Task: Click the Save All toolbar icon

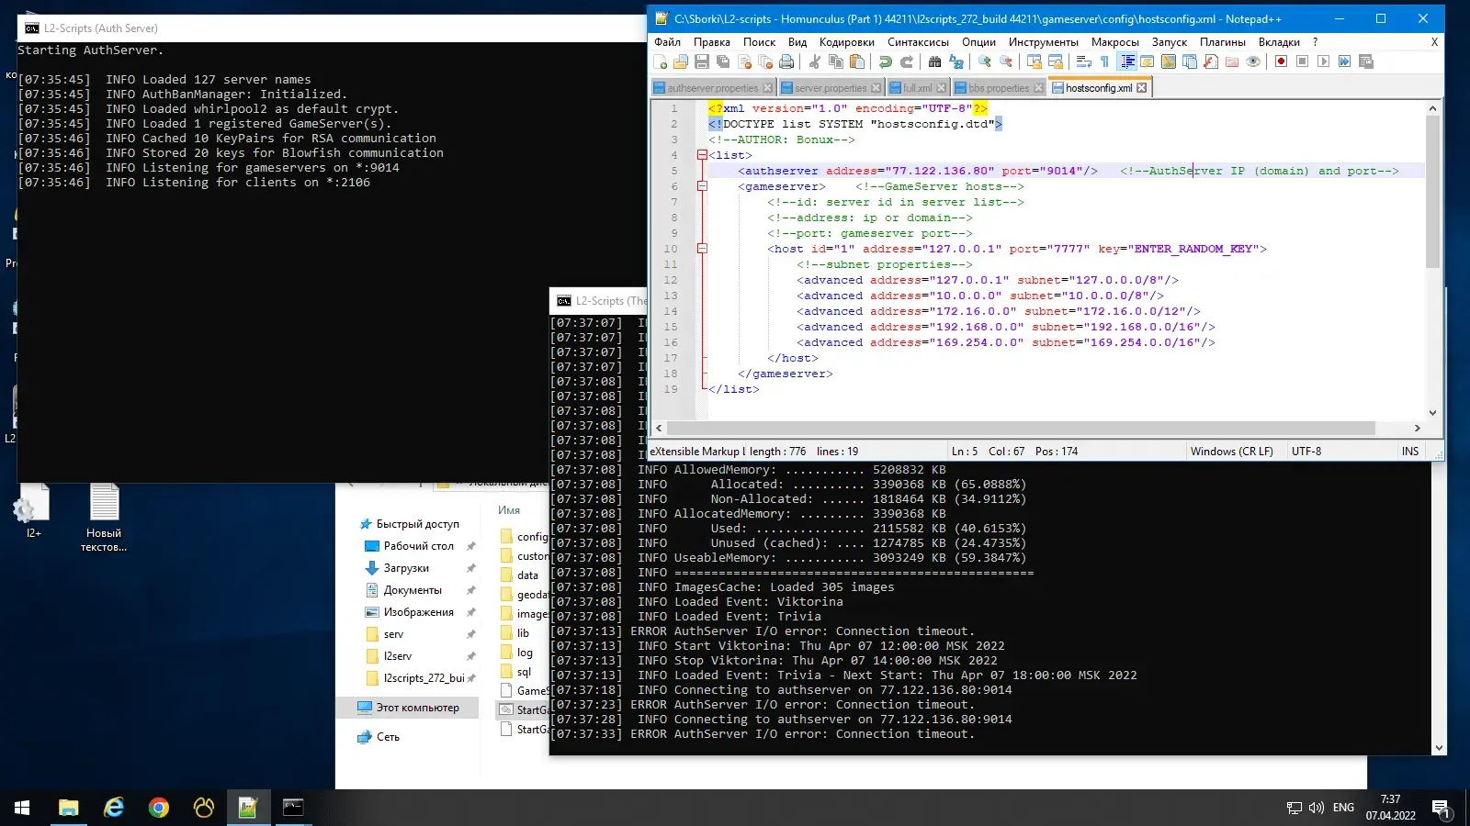Action: pyautogui.click(x=723, y=61)
